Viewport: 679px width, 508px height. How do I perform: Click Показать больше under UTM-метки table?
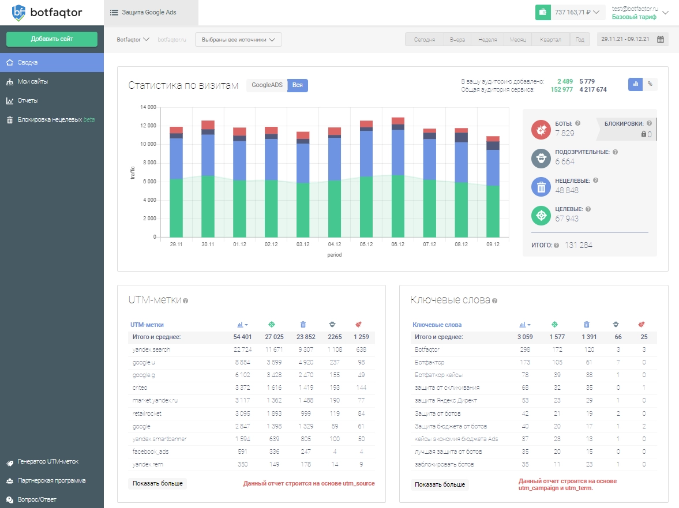[157, 483]
